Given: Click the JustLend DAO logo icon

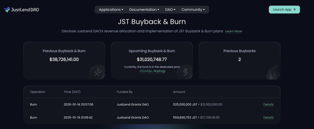Looking at the screenshot, I should pos(7,10).
